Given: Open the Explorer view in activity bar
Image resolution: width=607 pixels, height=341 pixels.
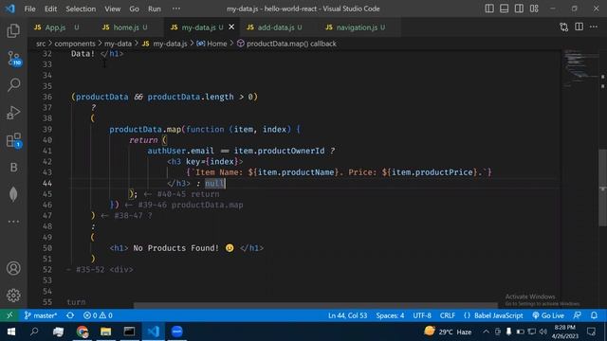Looking at the screenshot, I should coord(13,30).
